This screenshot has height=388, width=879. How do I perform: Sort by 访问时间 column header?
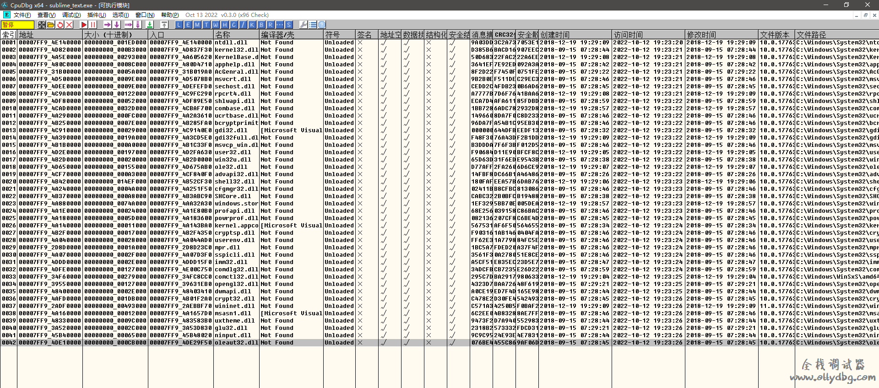(x=649, y=35)
